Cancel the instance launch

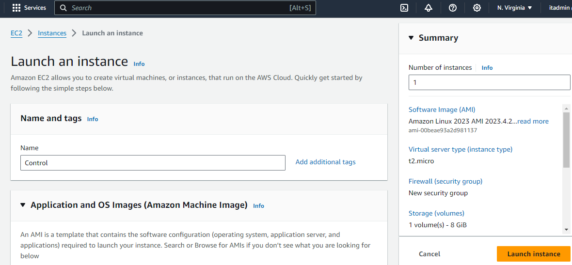(429, 254)
